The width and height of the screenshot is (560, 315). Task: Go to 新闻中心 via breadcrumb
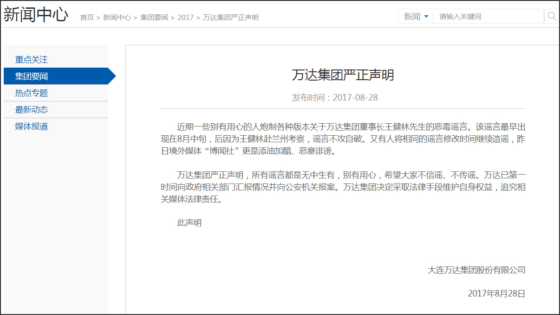[117, 18]
